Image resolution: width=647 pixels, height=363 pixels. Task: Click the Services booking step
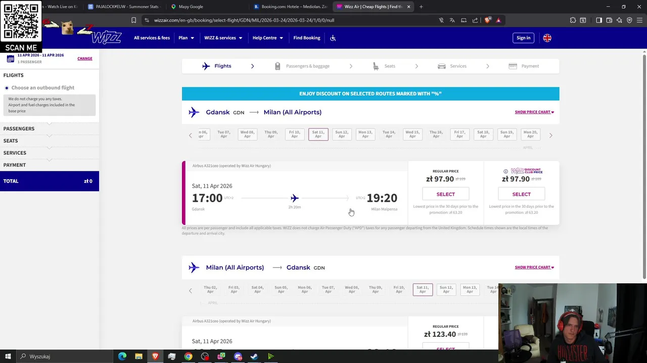pyautogui.click(x=452, y=66)
